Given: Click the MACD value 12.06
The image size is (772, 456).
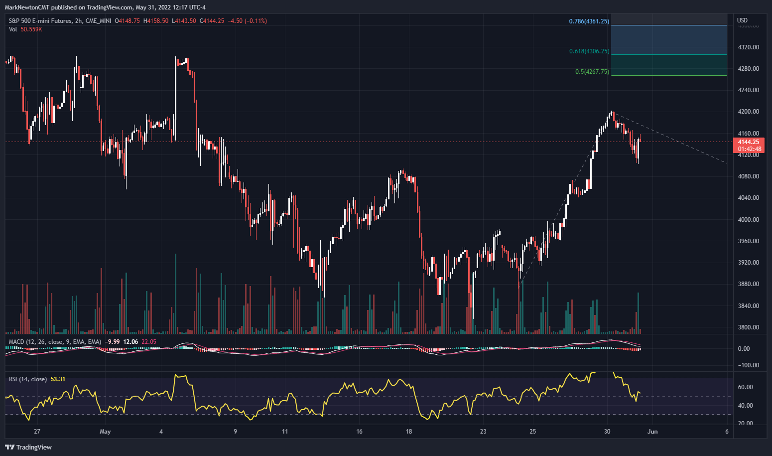Looking at the screenshot, I should pos(130,341).
